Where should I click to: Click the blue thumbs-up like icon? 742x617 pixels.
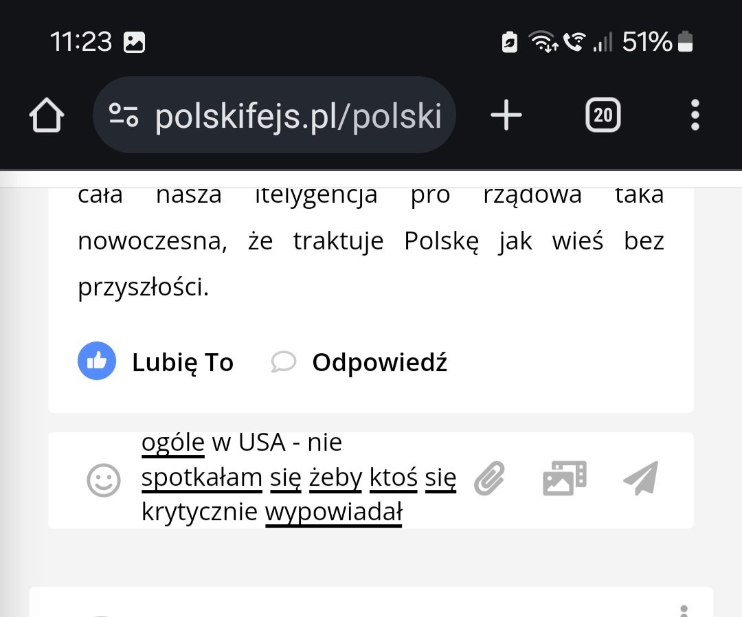96,361
